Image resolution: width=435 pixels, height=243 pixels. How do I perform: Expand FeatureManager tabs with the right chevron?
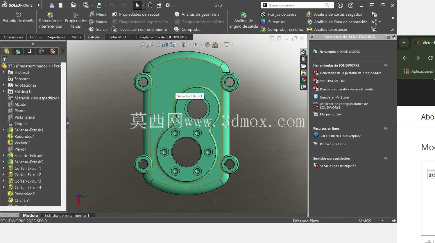click(63, 51)
